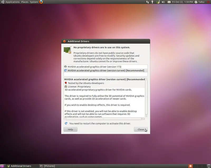This screenshot has height=168, width=211.
Task: Select NVIDIA driver version current Recommended row
Action: (x=105, y=70)
